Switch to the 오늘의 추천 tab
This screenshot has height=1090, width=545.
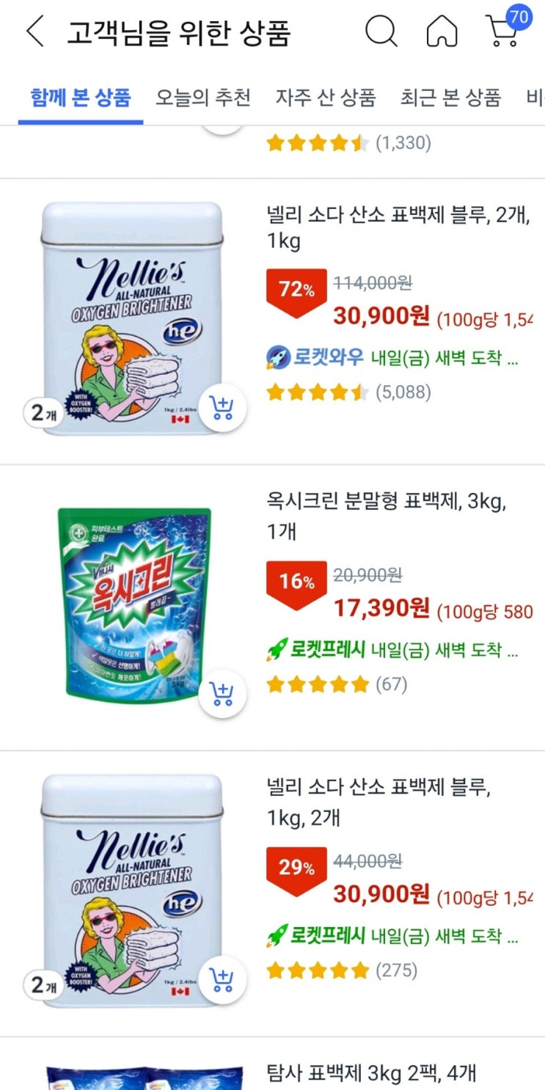pyautogui.click(x=203, y=97)
